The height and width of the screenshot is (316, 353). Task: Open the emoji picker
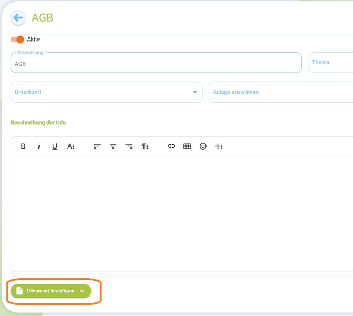203,146
